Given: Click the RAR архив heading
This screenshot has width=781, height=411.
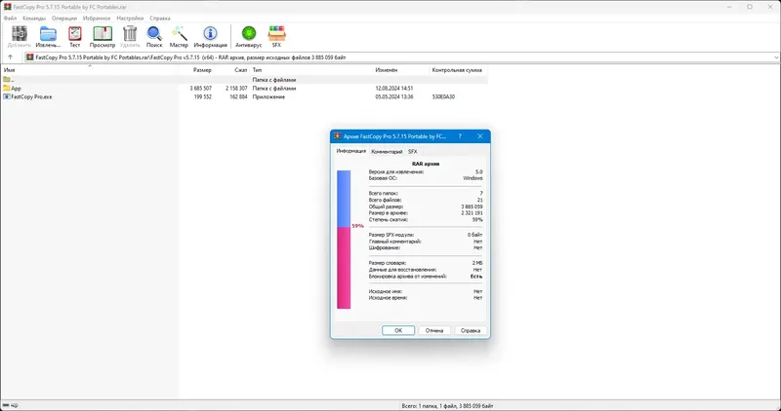Looking at the screenshot, I should 426,164.
